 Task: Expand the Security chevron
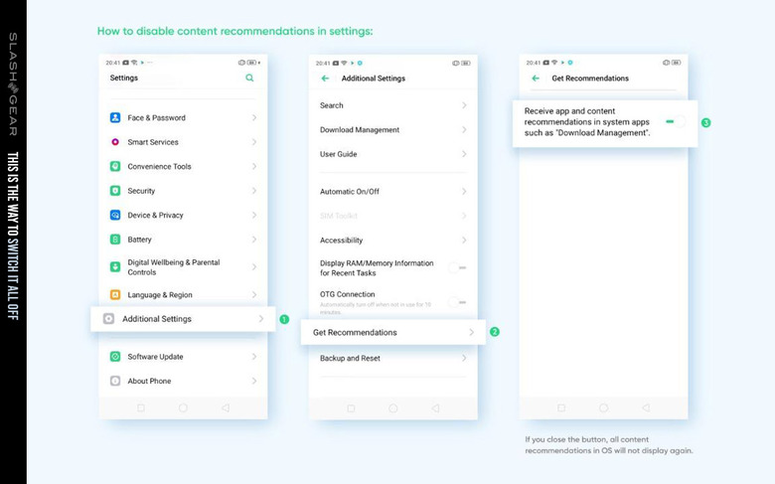coord(254,191)
